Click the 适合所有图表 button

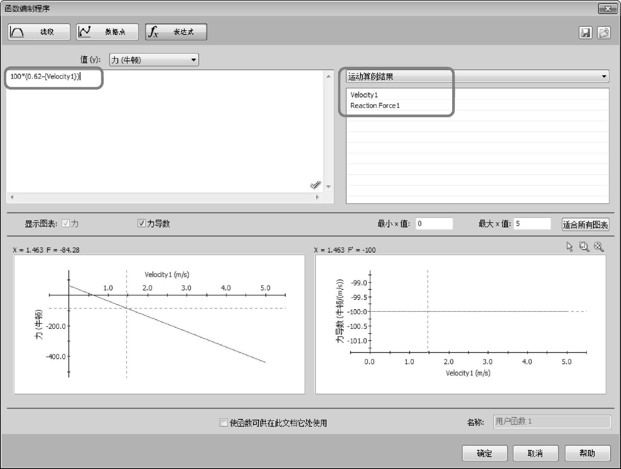(x=586, y=224)
